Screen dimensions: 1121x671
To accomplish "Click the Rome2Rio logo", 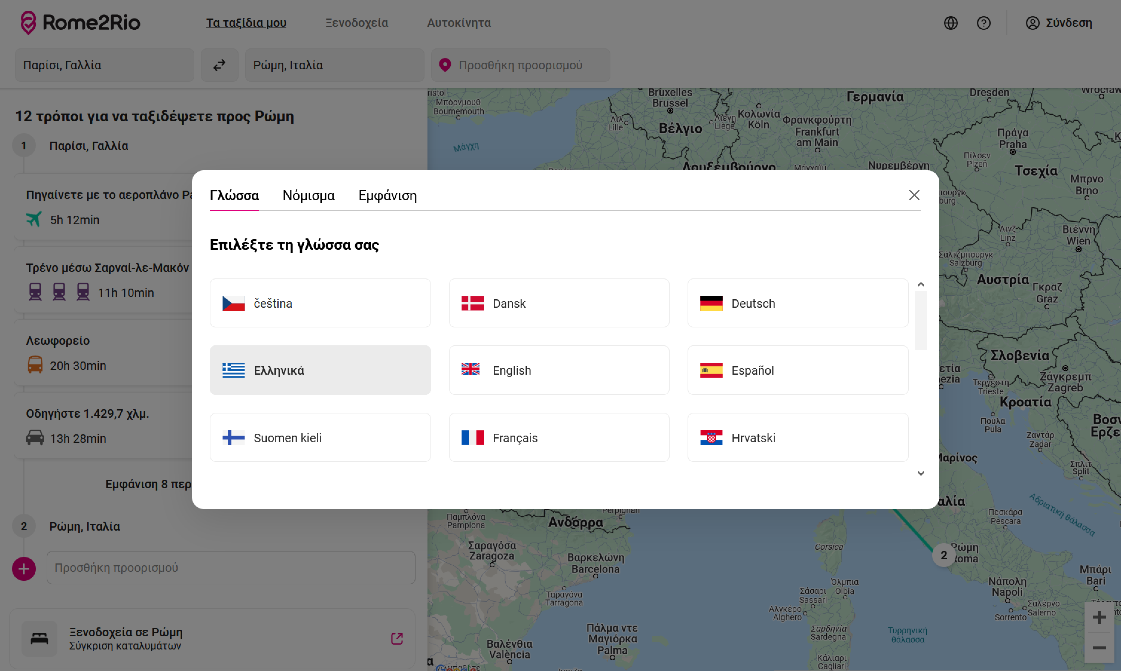I will [80, 23].
